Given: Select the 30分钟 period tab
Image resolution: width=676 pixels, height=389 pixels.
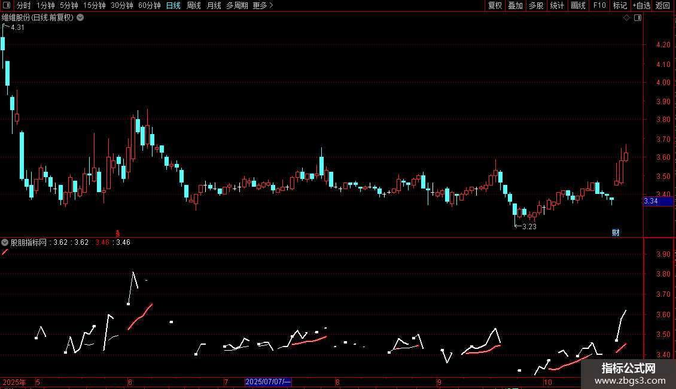Looking at the screenshot, I should coord(122,5).
